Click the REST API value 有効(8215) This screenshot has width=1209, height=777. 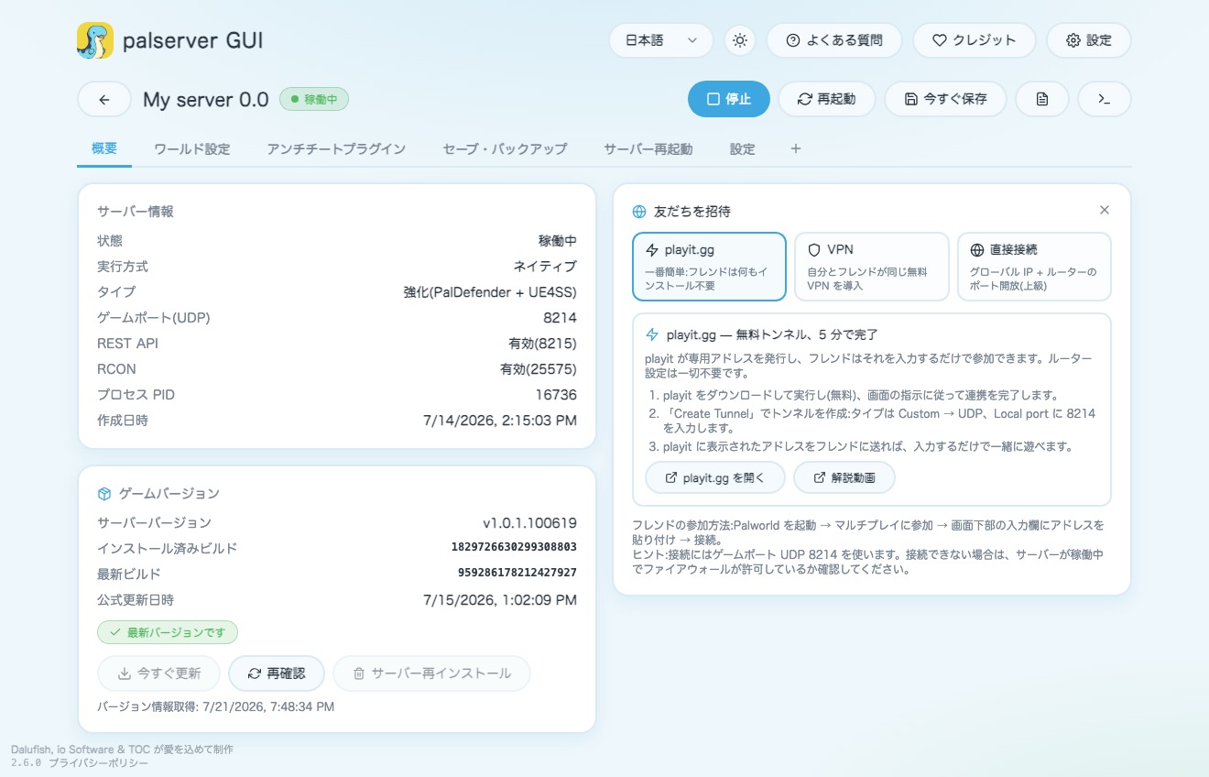click(543, 344)
